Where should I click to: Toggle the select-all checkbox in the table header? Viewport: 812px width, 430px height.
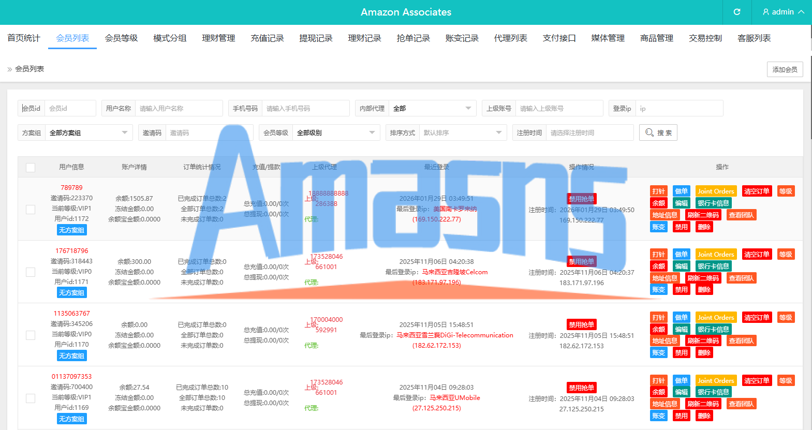click(x=31, y=168)
